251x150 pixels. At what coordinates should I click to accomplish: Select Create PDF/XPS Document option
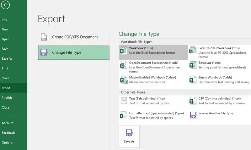(x=74, y=37)
